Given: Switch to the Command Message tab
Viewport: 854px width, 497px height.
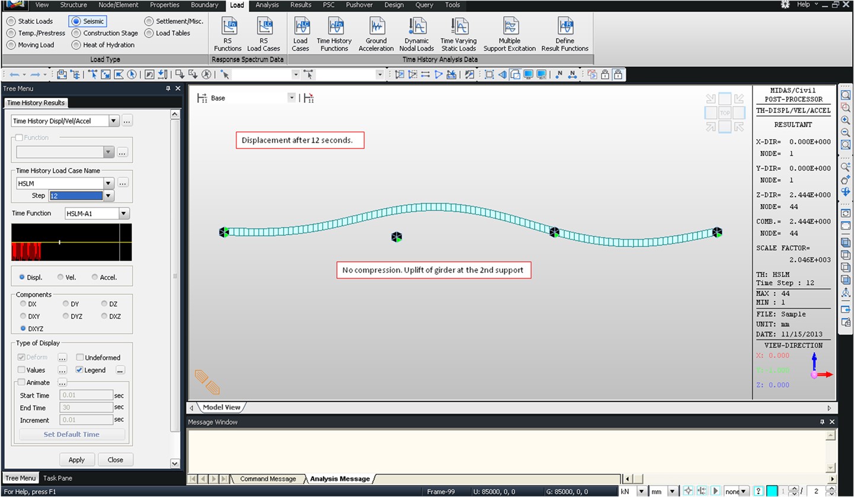Looking at the screenshot, I should tap(267, 479).
